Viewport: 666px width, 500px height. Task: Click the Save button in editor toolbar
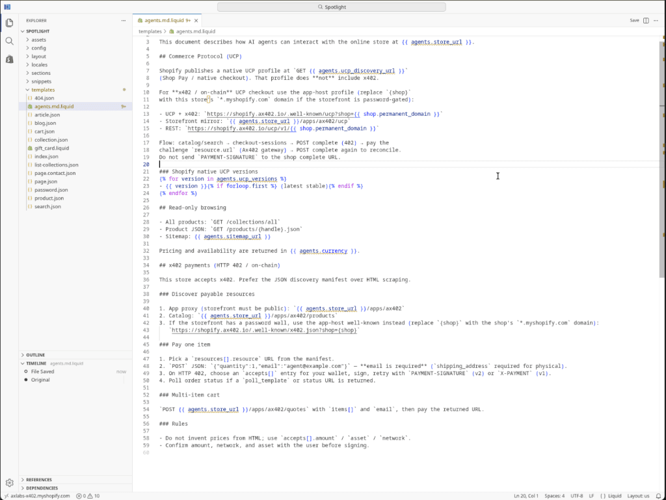click(x=634, y=20)
